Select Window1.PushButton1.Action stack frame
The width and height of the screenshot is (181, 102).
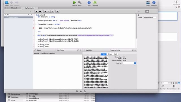click(58, 53)
